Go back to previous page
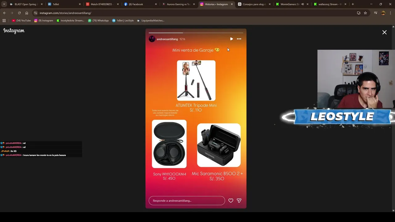 coord(4,13)
